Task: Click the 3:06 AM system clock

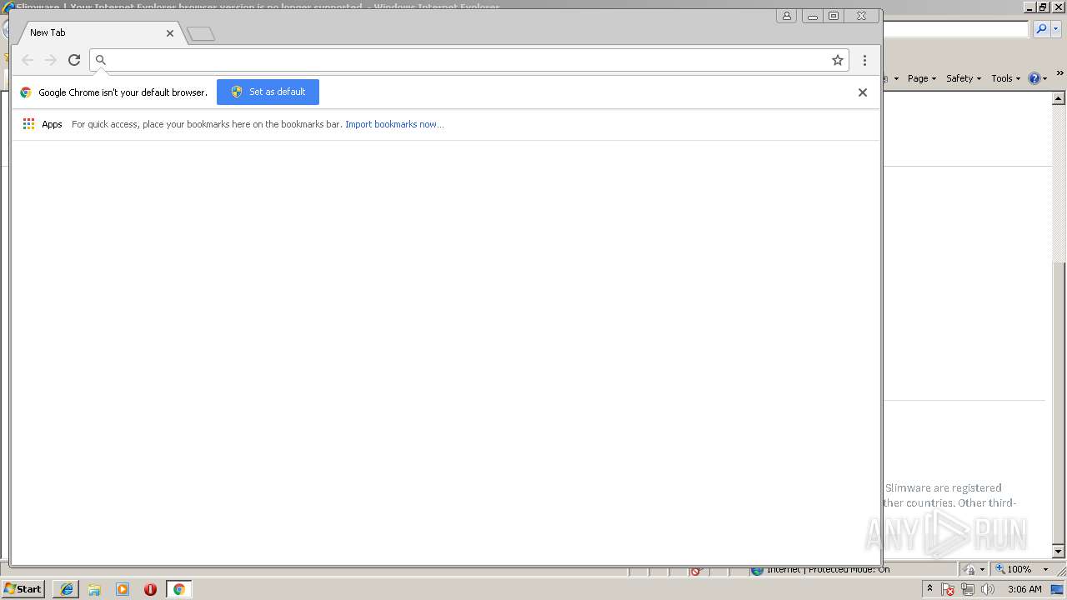Action: point(1024,589)
